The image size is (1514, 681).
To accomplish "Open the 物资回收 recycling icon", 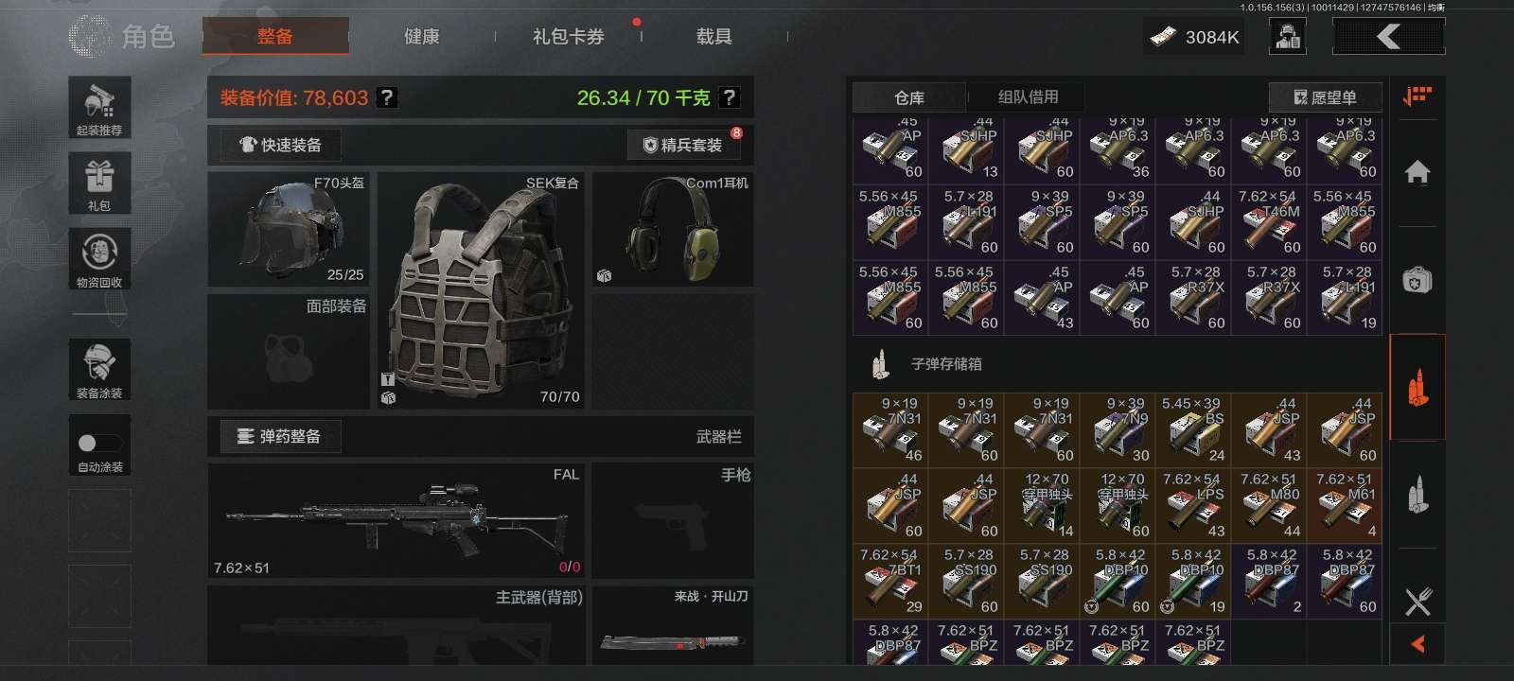I will pyautogui.click(x=99, y=259).
